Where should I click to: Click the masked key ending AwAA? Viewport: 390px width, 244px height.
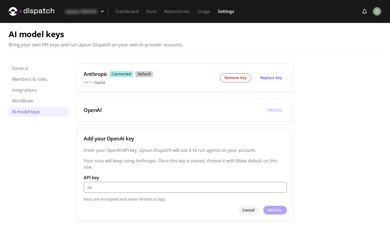coord(95,83)
